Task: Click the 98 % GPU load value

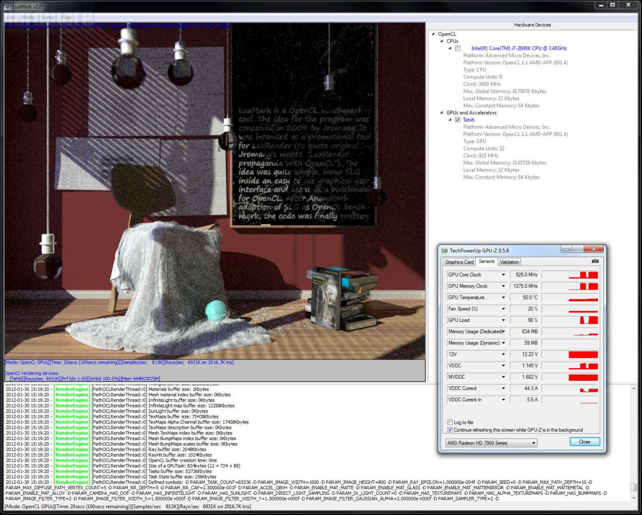Action: [524, 320]
